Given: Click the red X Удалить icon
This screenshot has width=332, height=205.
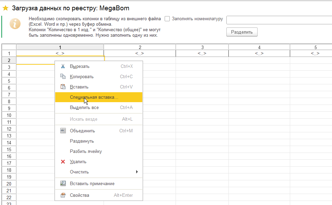Looking at the screenshot, I should [x=63, y=162].
